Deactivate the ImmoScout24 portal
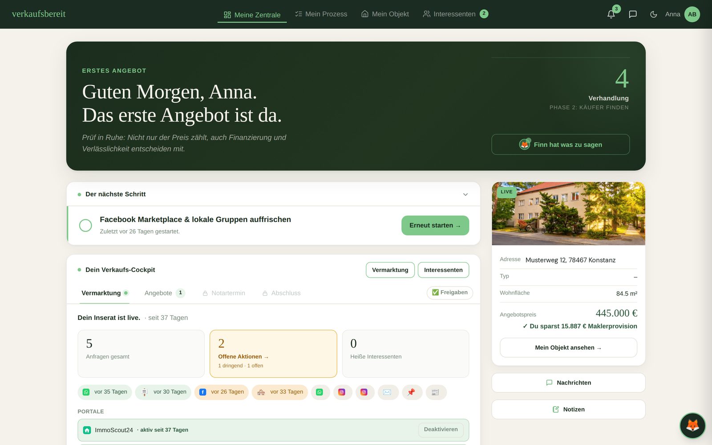This screenshot has height=445, width=712. pyautogui.click(x=441, y=429)
